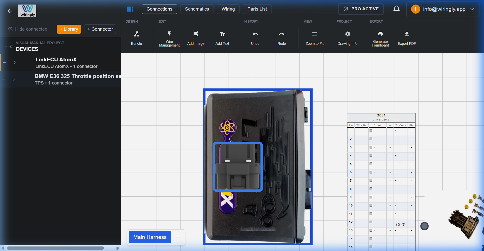Click color swatch for pin 5
This screenshot has height=251, width=484.
(371, 164)
